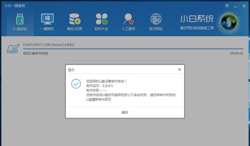Click the 提示 dialog title
This screenshot has width=250, height=146.
[71, 70]
